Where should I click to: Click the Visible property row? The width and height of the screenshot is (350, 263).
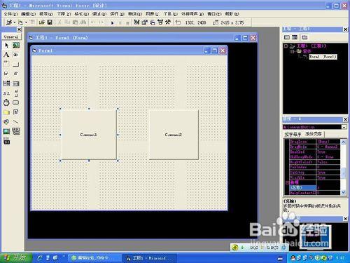tap(314, 177)
